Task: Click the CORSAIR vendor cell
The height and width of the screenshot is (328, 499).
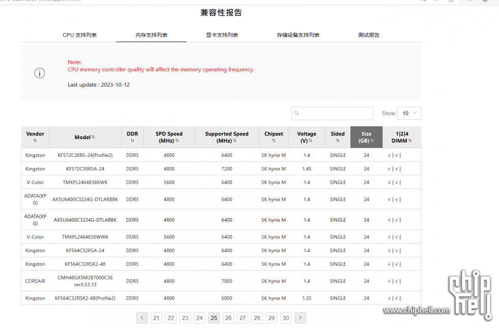Action: point(35,281)
